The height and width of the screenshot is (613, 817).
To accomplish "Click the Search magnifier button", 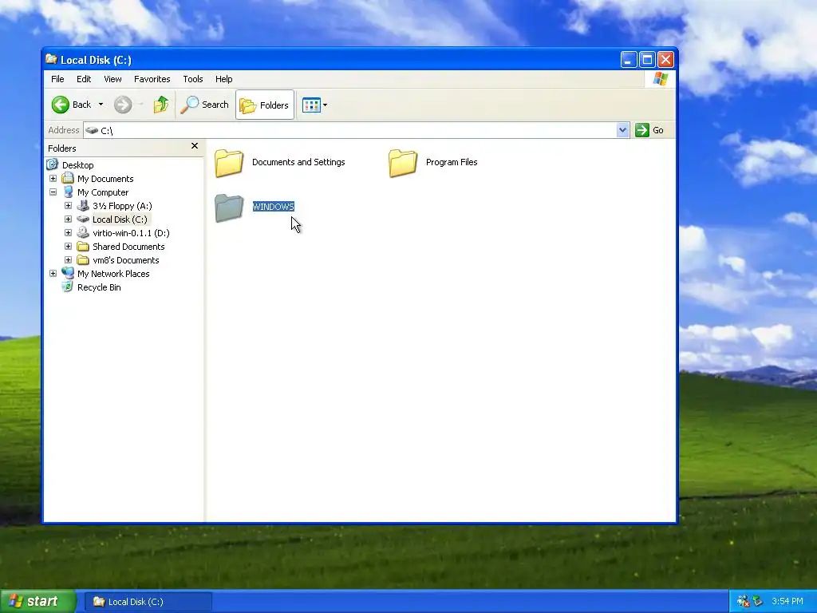I will [x=205, y=105].
